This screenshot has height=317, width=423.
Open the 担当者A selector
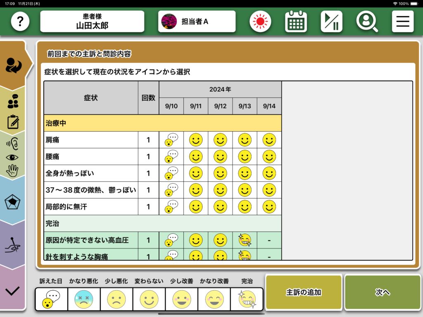pos(197,21)
